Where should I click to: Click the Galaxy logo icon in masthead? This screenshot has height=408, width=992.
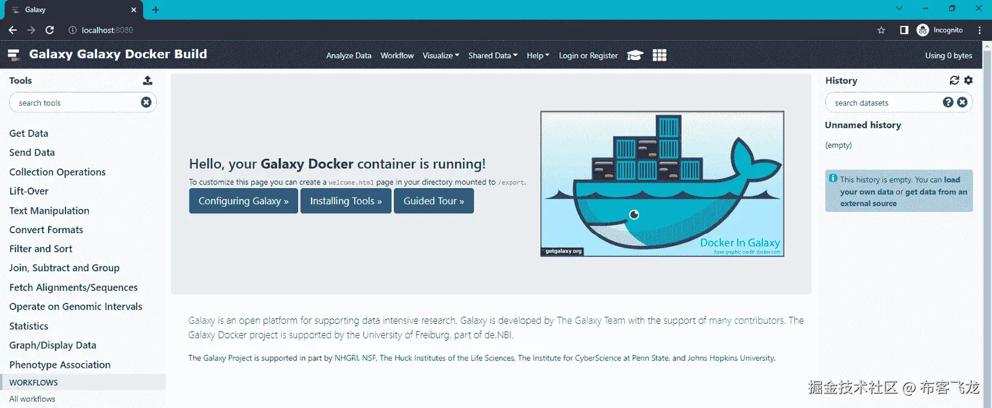[x=14, y=55]
